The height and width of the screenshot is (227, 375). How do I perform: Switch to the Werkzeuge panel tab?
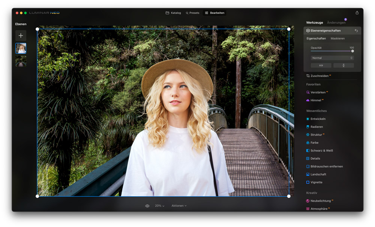tap(315, 23)
